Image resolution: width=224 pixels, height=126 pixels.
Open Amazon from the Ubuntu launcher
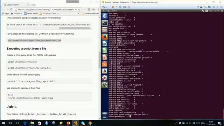point(105,71)
